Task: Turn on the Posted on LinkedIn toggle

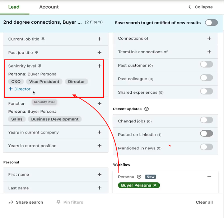Action: pos(206,134)
